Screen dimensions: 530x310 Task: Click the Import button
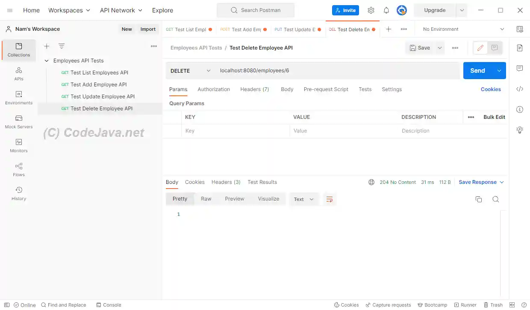click(x=148, y=29)
